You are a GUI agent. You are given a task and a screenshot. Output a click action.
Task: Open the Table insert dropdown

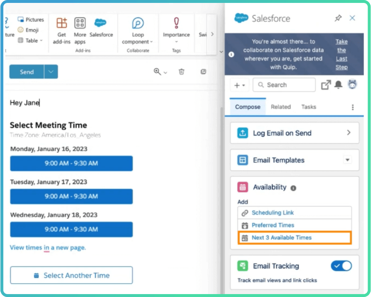[x=30, y=40]
